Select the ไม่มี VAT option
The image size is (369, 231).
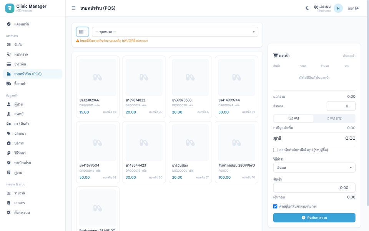click(x=293, y=118)
